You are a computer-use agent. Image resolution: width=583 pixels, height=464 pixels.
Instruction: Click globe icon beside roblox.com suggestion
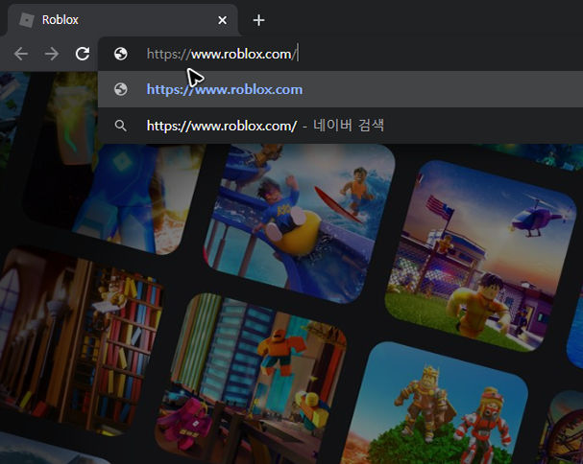coord(121,89)
